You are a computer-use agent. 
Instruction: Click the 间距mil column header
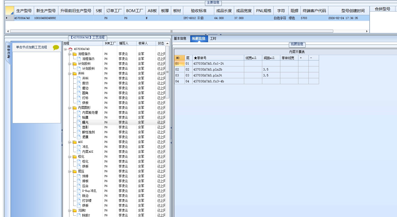[271, 58]
